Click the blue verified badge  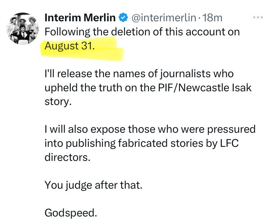pos(123,18)
